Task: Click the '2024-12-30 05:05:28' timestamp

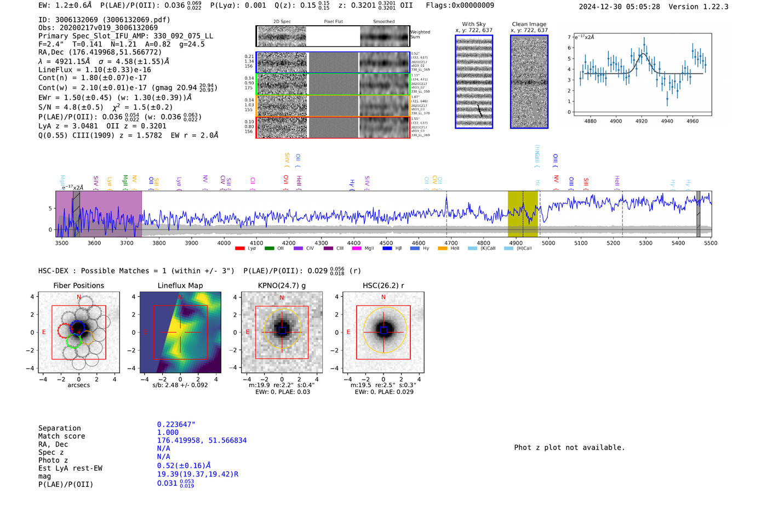Action: pos(619,7)
